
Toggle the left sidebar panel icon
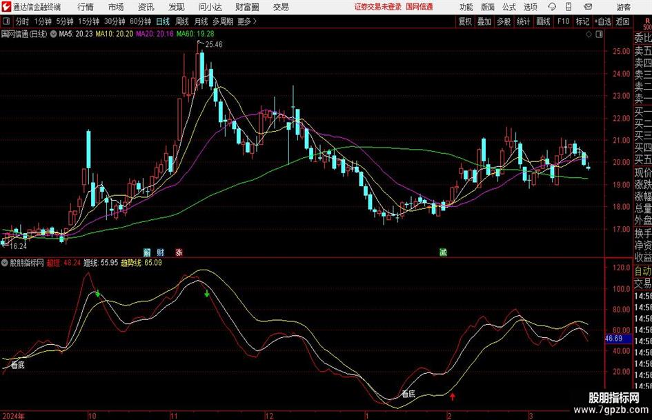click(6, 21)
